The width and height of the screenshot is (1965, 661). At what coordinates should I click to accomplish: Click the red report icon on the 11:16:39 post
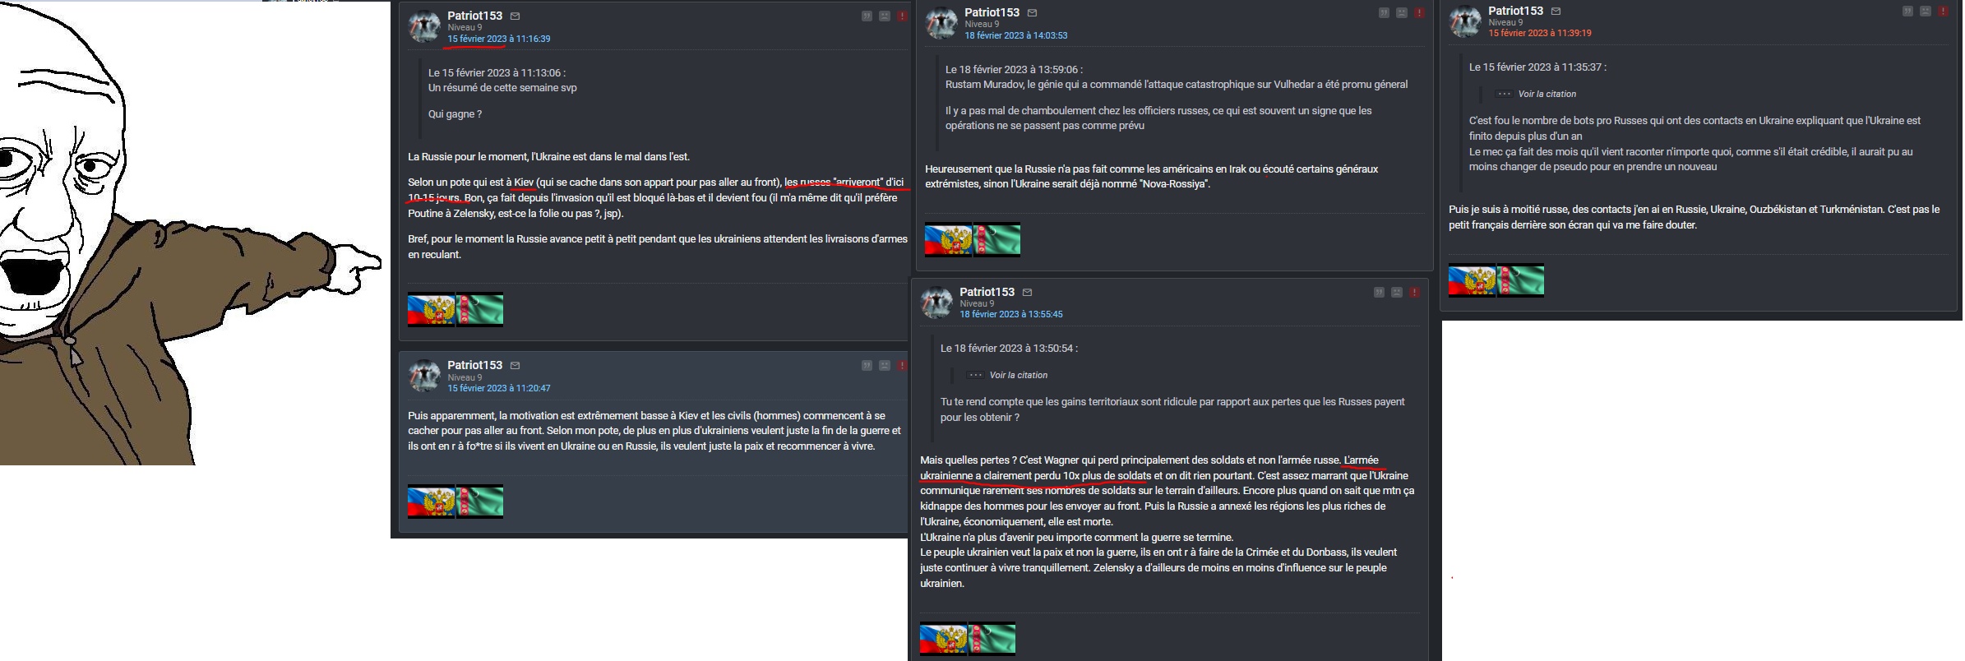[x=902, y=16]
